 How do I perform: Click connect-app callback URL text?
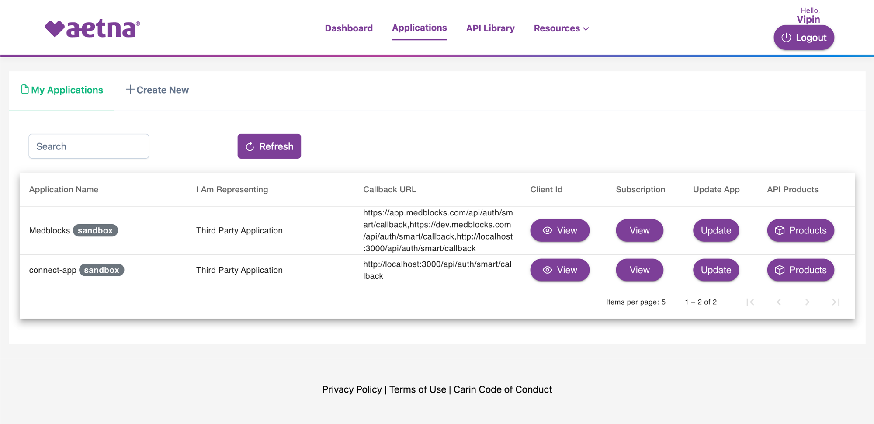437,270
